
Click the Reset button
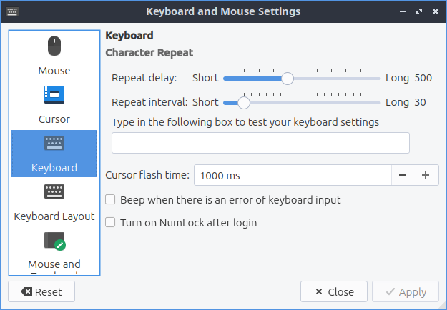pyautogui.click(x=41, y=291)
